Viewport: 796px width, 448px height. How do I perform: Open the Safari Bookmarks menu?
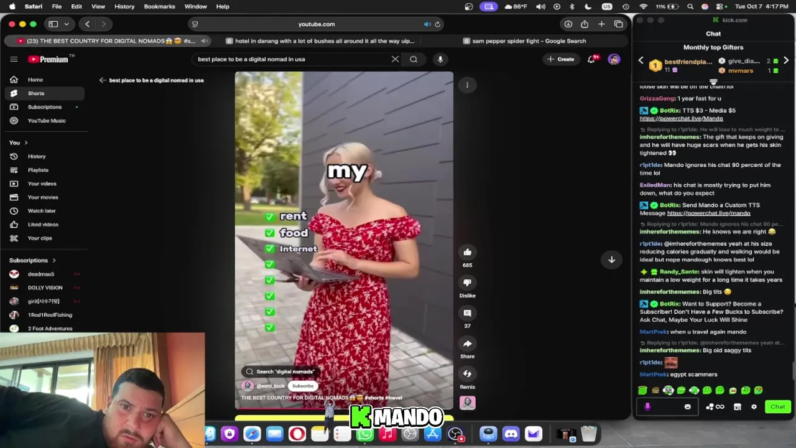(159, 6)
